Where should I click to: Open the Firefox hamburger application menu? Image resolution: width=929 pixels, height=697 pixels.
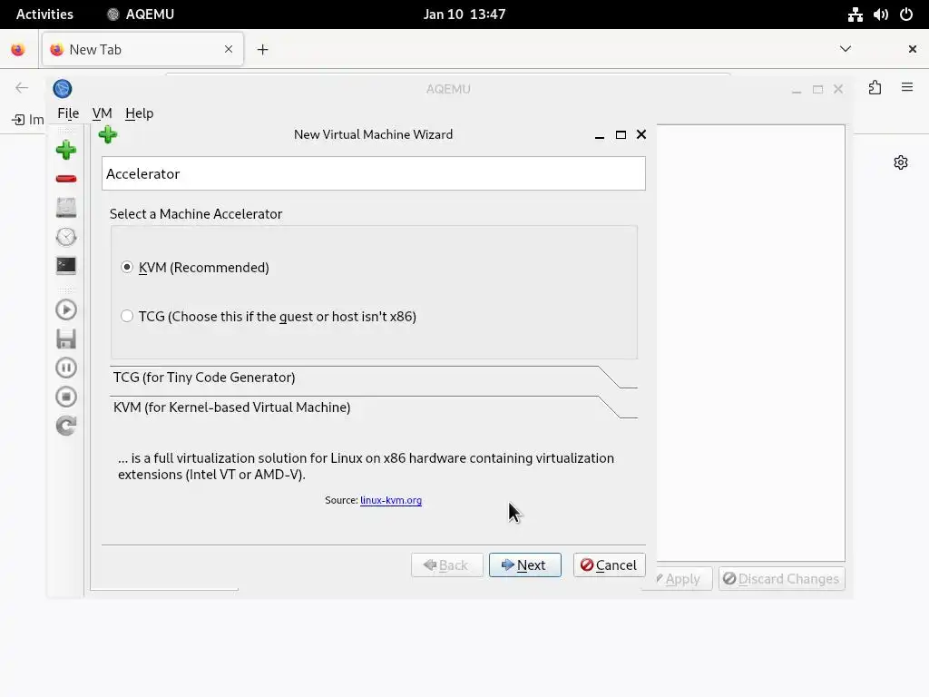click(907, 88)
